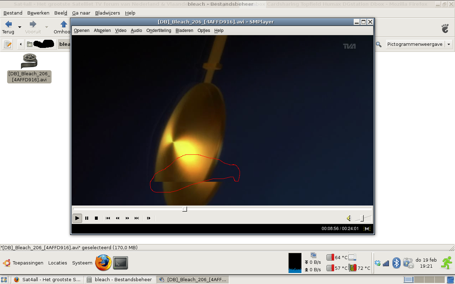Open the Openen menu in SMPlayer

click(82, 31)
